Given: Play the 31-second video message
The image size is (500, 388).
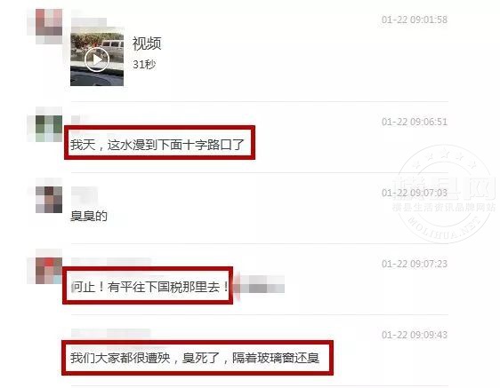Looking at the screenshot, I should pos(97,59).
